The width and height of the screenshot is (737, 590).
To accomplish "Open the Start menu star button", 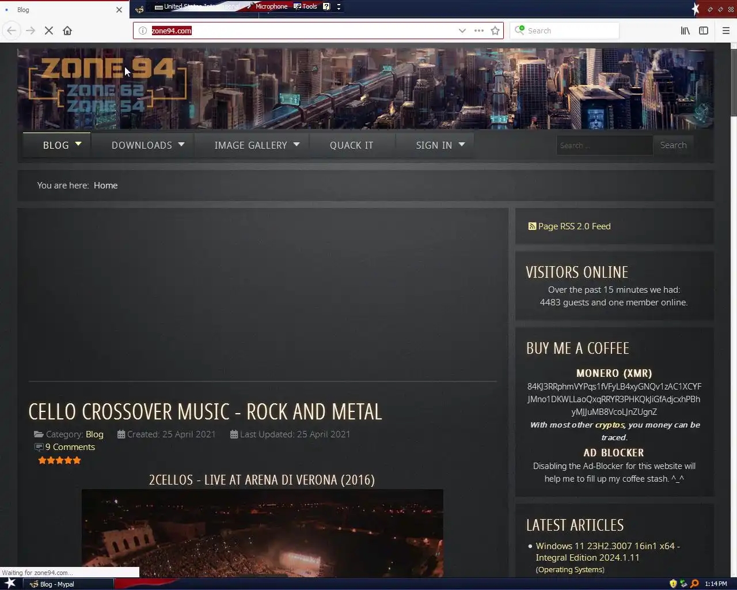I will tap(10, 584).
